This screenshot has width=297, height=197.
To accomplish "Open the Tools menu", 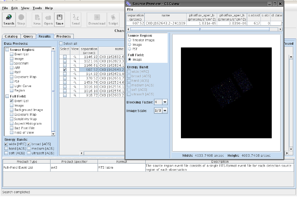I will tap(37, 8).
